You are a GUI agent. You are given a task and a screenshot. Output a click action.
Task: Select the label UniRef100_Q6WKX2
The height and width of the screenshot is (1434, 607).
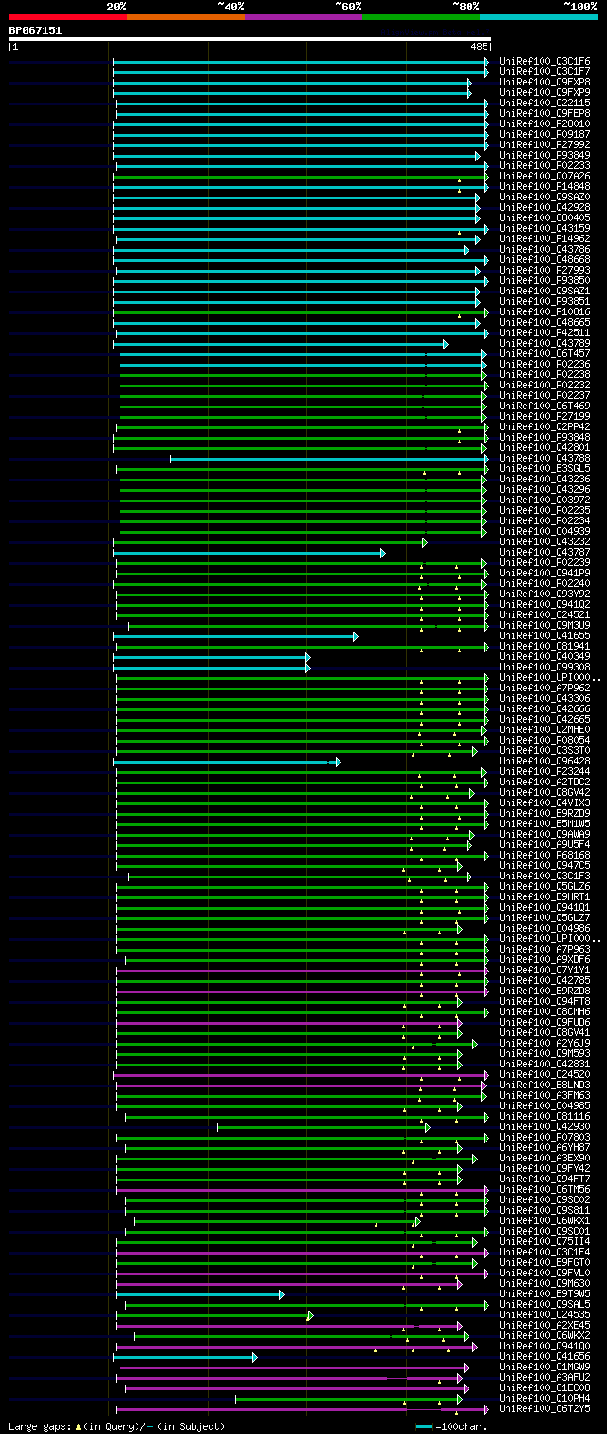(x=545, y=1336)
